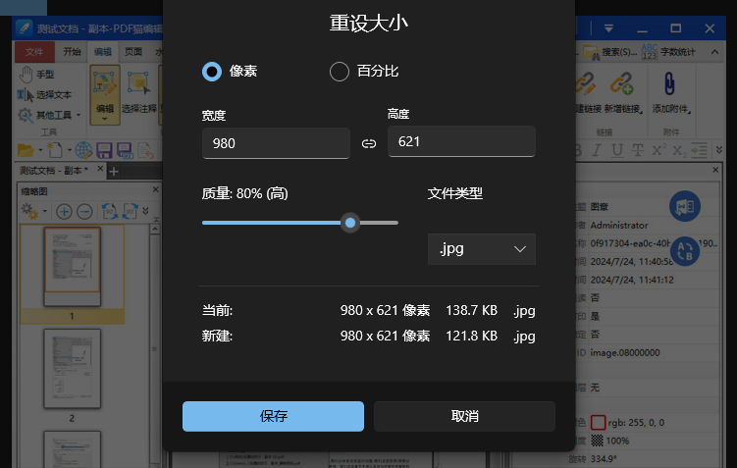Toggle the aspect ratio link icon
The height and width of the screenshot is (468, 737).
(x=369, y=143)
